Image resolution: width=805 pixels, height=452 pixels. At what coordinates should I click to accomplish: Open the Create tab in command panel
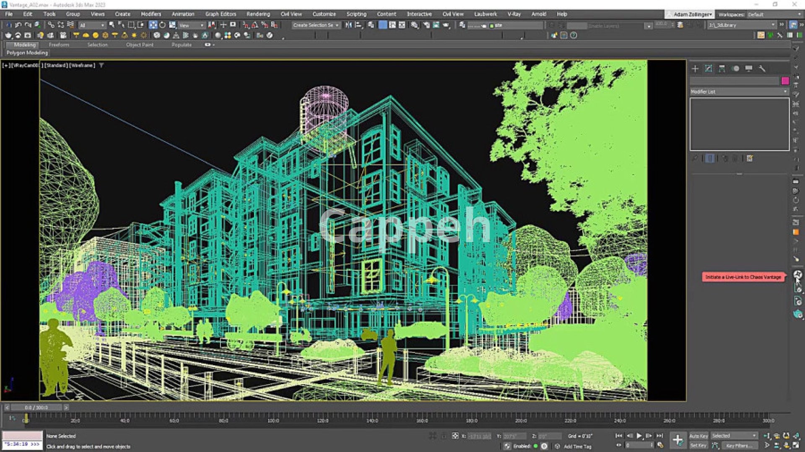tap(695, 69)
